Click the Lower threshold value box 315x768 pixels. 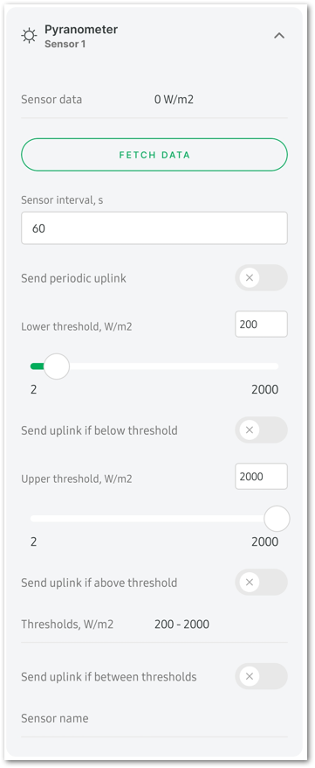click(261, 325)
